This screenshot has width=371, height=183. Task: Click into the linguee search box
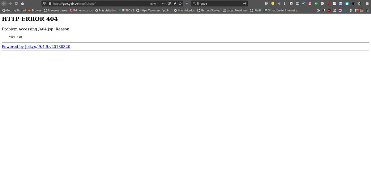tap(219, 3)
